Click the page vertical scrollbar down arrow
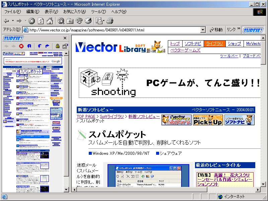This screenshot has width=268, height=201. [263, 184]
